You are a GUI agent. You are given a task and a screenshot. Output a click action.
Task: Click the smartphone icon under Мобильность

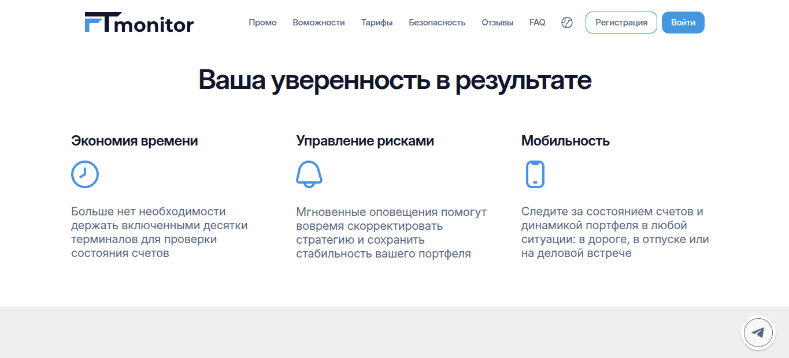pyautogui.click(x=535, y=174)
